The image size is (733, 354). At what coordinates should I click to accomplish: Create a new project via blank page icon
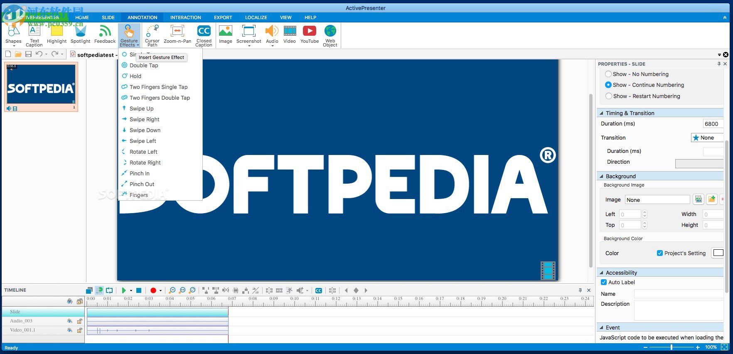pos(8,54)
